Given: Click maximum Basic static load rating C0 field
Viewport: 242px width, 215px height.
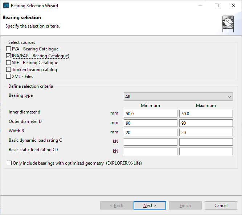Looking at the screenshot, I should [206, 152].
